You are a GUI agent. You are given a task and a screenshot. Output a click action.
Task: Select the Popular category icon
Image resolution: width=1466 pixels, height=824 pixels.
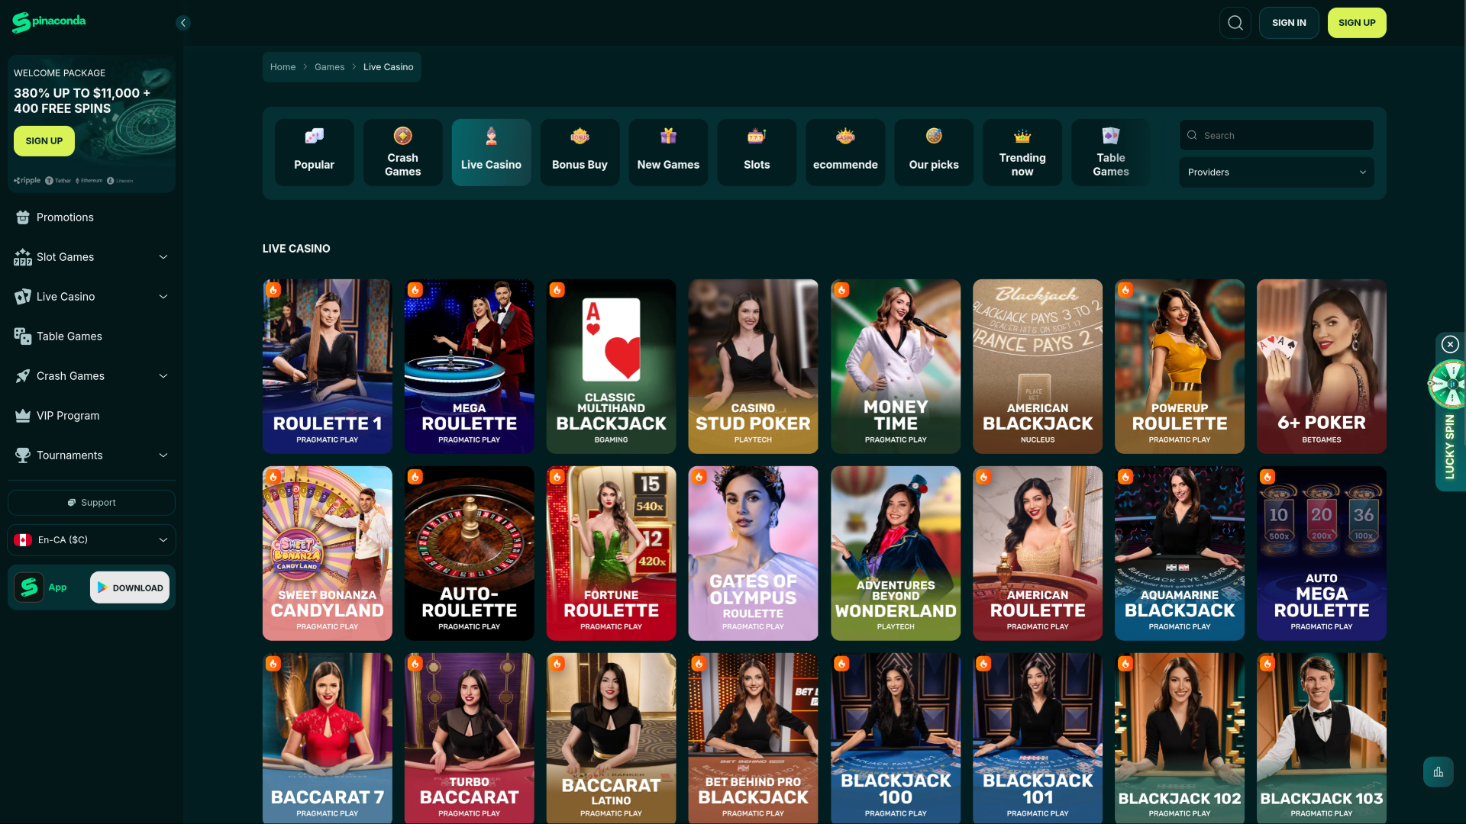pyautogui.click(x=314, y=137)
